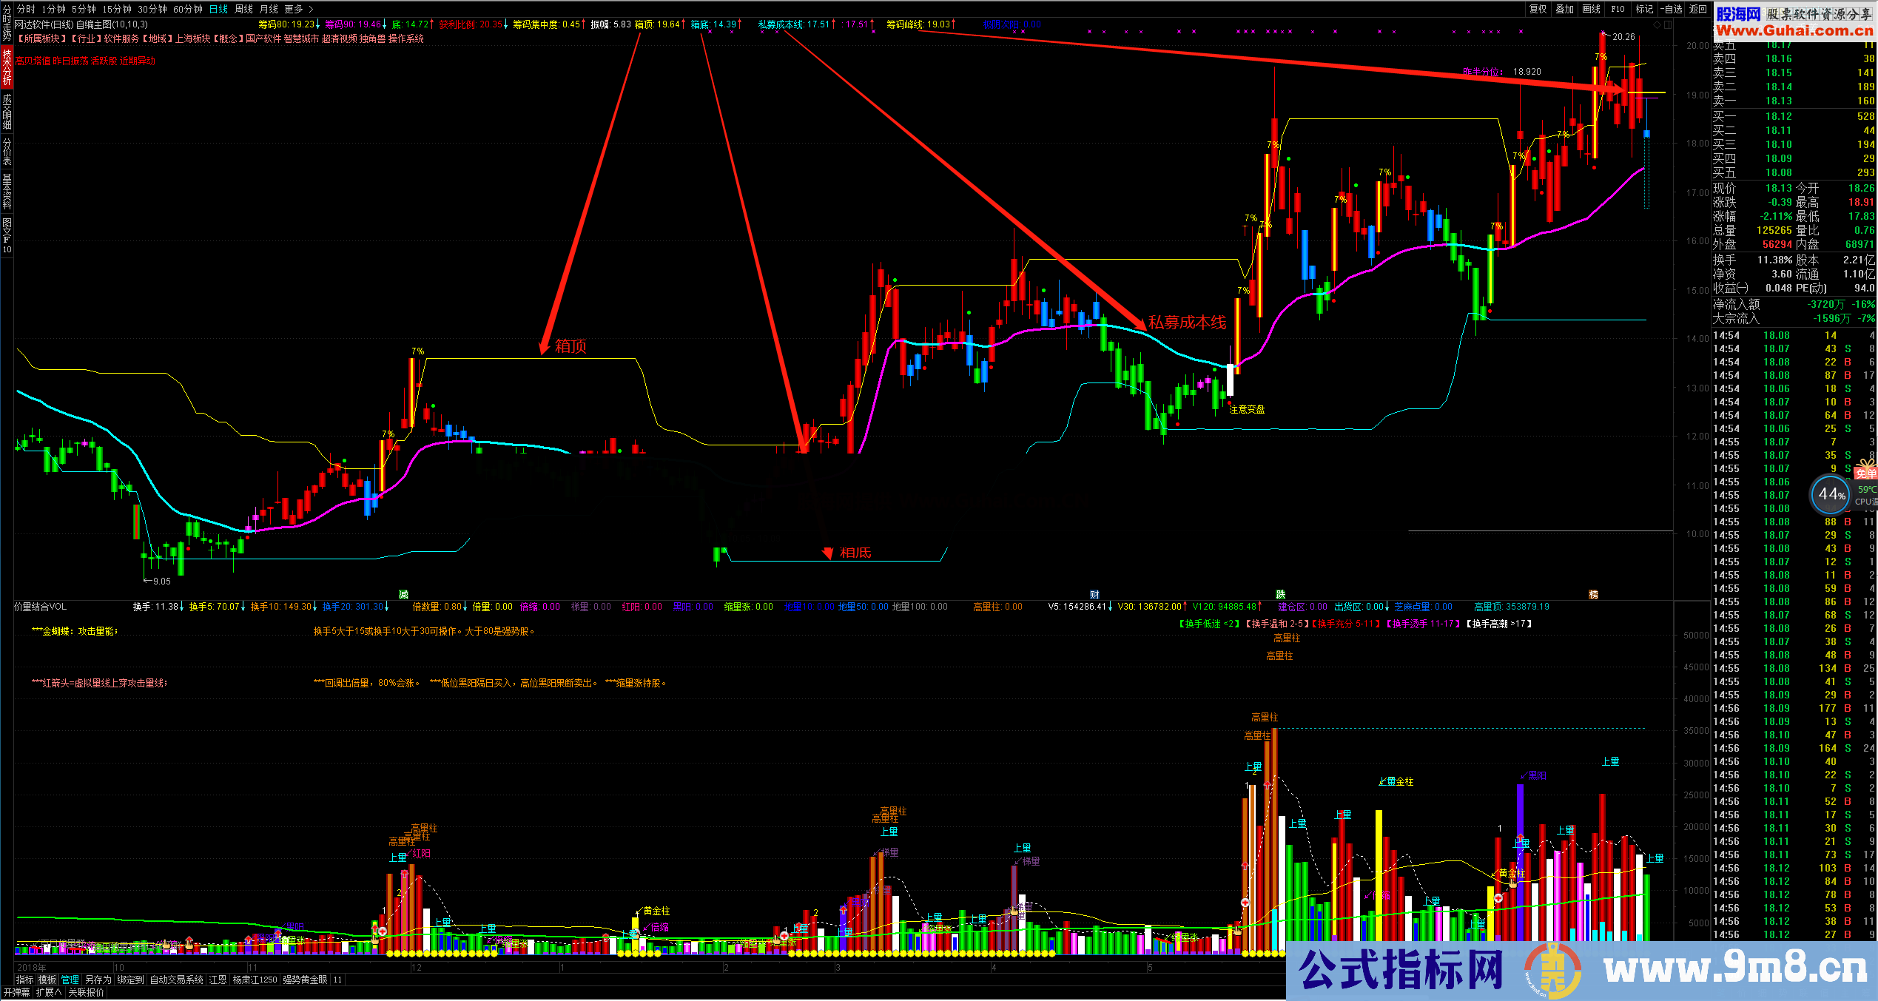
Task: Click the 44% CPU gauge widget
Action: click(1831, 494)
